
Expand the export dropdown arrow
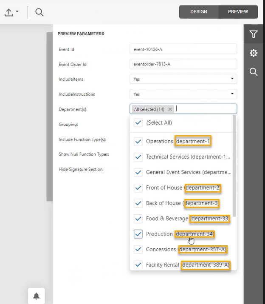click(17, 11)
